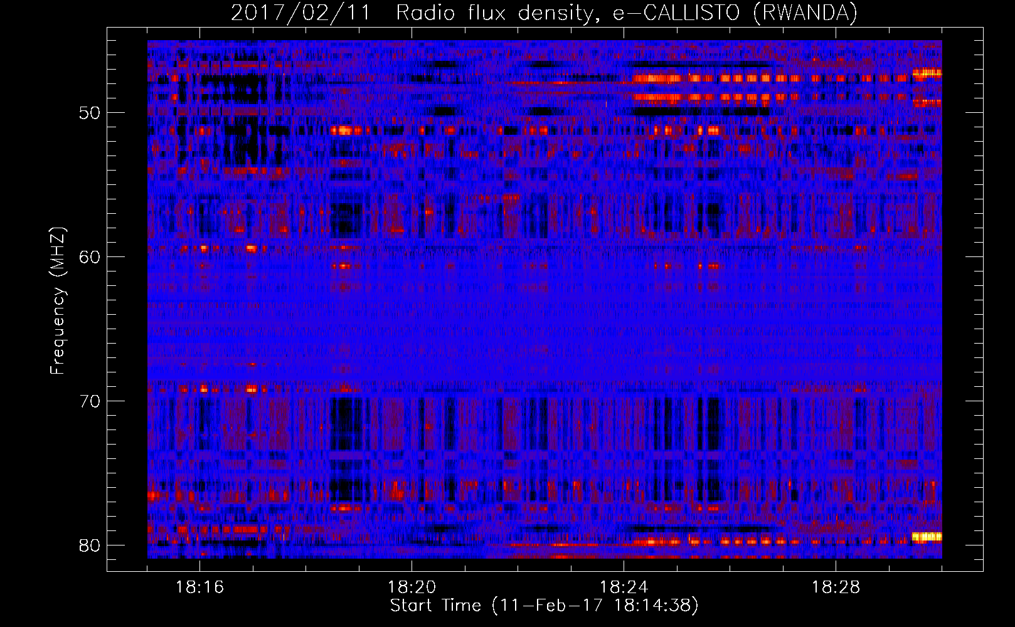The width and height of the screenshot is (1015, 627).
Task: Click the 18:24 time tick label
Action: [624, 587]
